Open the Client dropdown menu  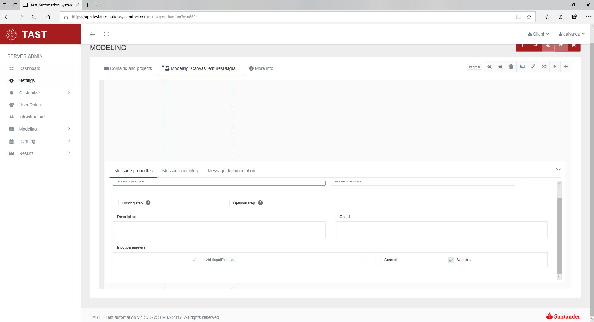(539, 34)
